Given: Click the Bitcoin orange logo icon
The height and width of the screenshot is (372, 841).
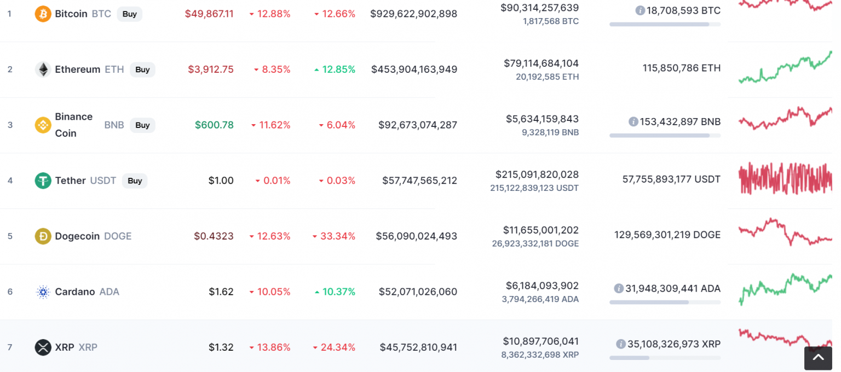Looking at the screenshot, I should tap(43, 14).
